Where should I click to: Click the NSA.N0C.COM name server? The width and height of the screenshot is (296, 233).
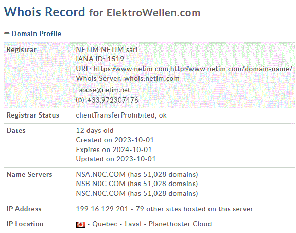pyautogui.click(x=100, y=174)
